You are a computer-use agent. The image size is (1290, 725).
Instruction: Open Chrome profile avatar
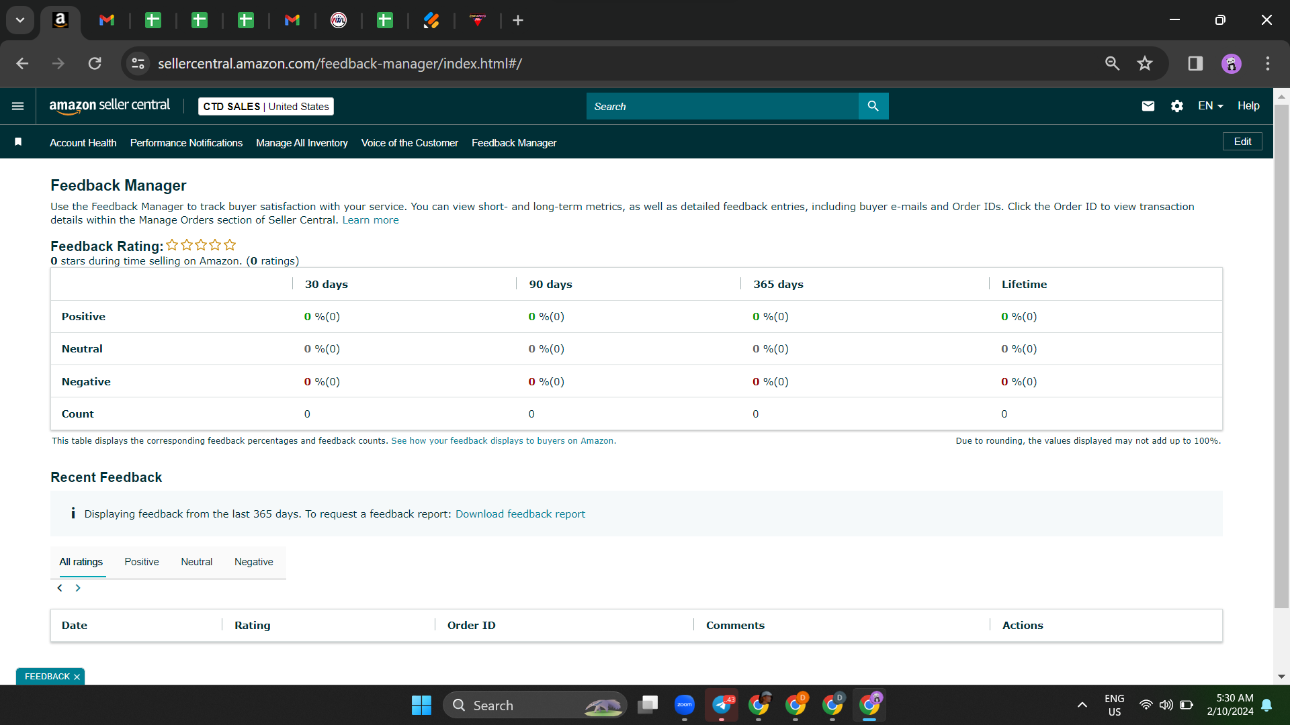[1232, 64]
